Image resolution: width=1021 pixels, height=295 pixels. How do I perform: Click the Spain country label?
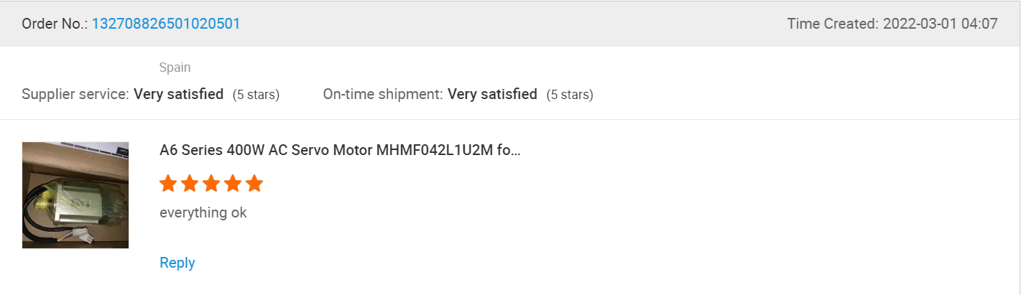[x=175, y=67]
